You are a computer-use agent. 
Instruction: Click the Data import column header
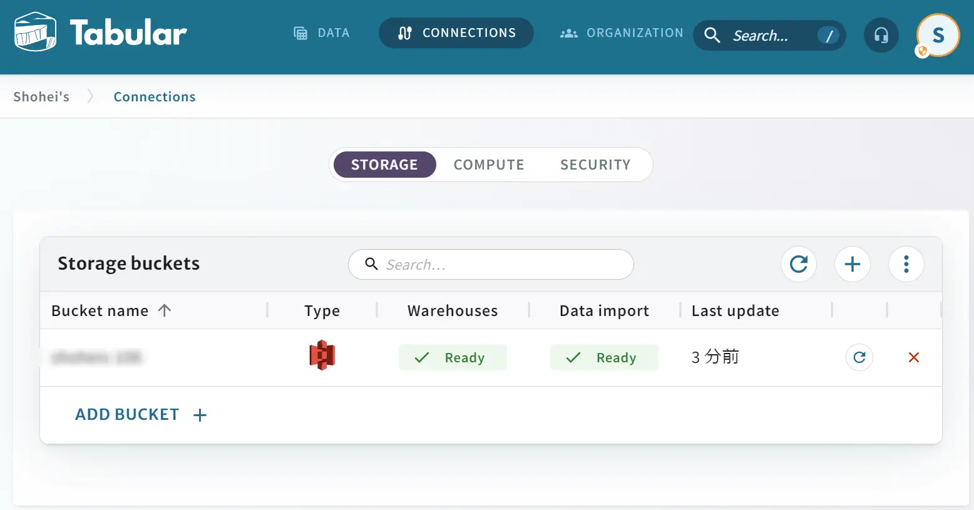coord(604,311)
